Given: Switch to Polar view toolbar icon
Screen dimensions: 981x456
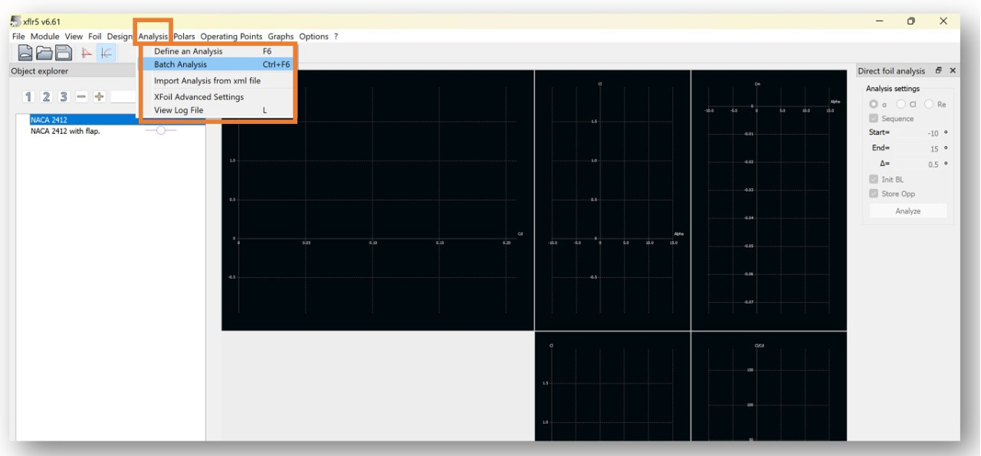Looking at the screenshot, I should pyautogui.click(x=106, y=53).
